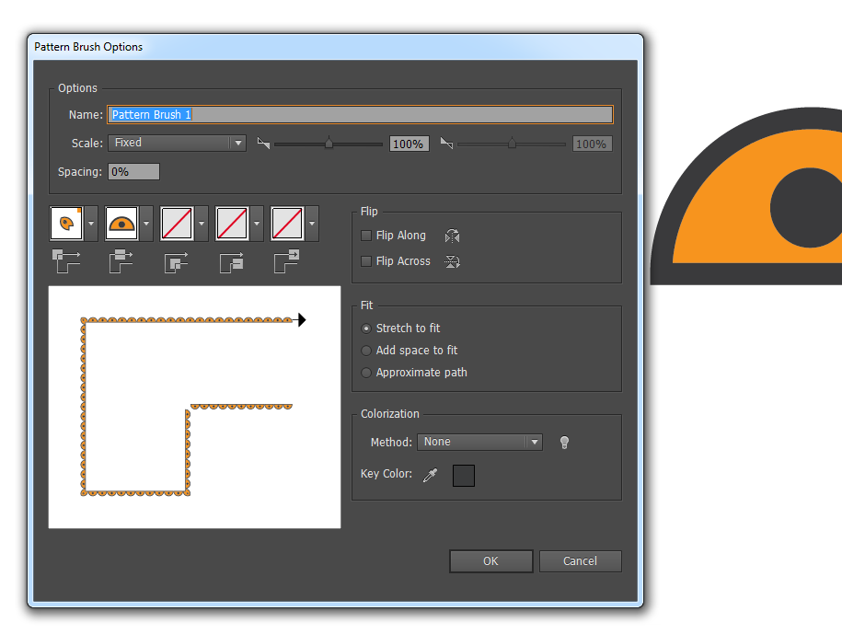Image resolution: width=842 pixels, height=634 pixels.
Task: Open start tile dropdown arrow
Action: [x=257, y=224]
